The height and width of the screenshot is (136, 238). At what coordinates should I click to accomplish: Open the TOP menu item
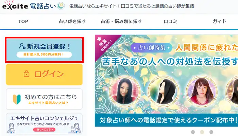pyautogui.click(x=23, y=21)
